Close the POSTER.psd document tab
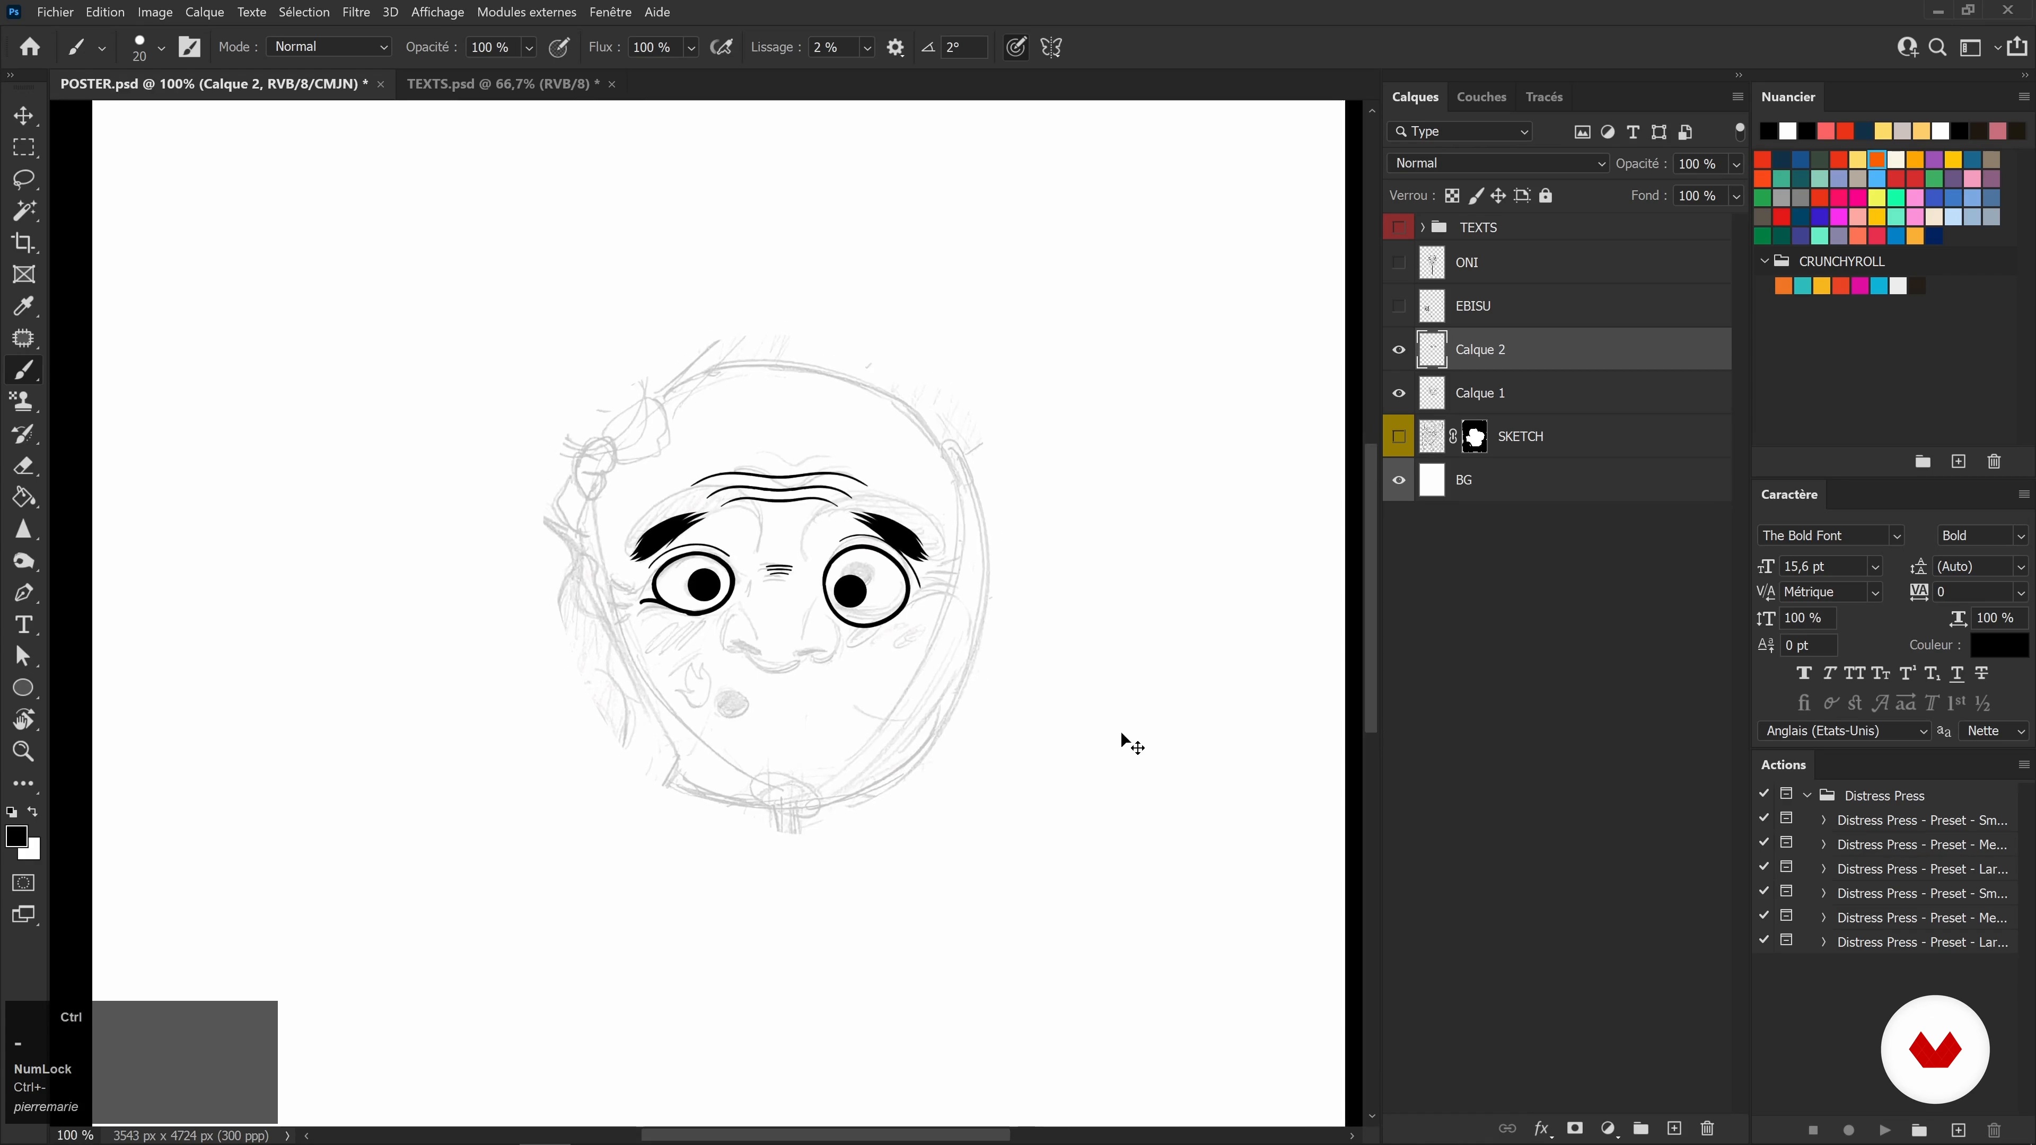2036x1145 pixels. point(381,84)
